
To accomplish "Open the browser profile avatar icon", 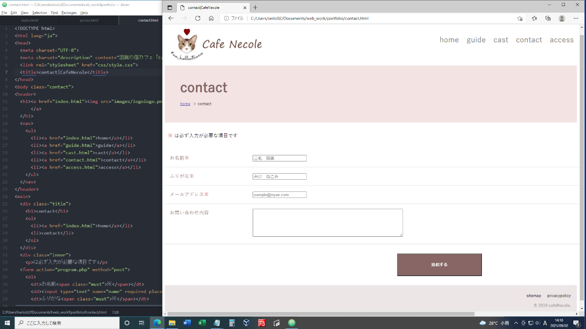I will pyautogui.click(x=562, y=18).
